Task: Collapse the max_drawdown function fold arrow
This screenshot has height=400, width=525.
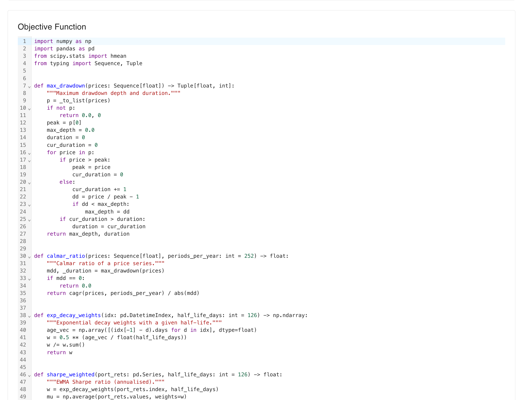Action: tap(29, 87)
